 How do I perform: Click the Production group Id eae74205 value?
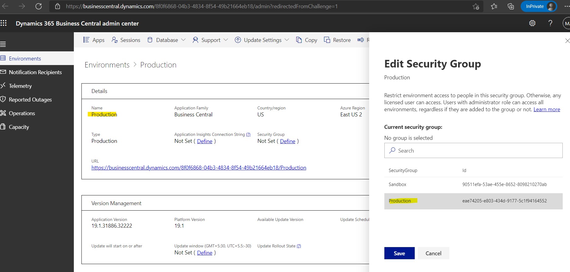click(x=504, y=201)
